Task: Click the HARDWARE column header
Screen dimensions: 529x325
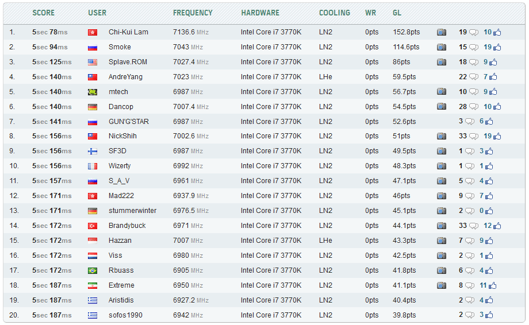Action: pos(260,13)
